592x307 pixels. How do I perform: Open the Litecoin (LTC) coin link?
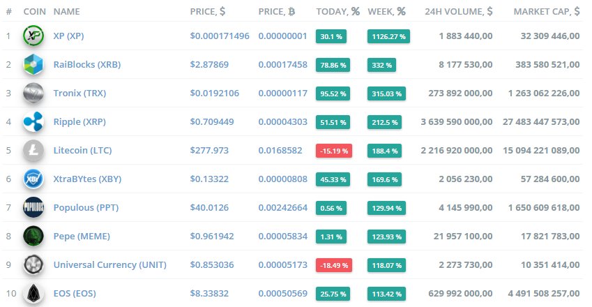83,150
